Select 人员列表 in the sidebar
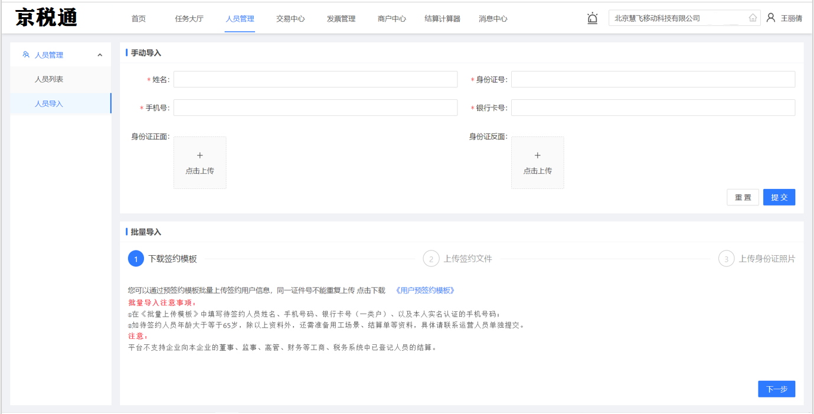 point(49,79)
